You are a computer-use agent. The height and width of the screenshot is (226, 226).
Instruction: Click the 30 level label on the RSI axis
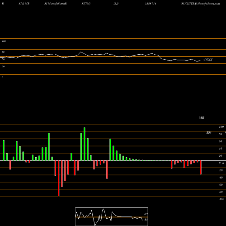pyautogui.click(x=3, y=66)
